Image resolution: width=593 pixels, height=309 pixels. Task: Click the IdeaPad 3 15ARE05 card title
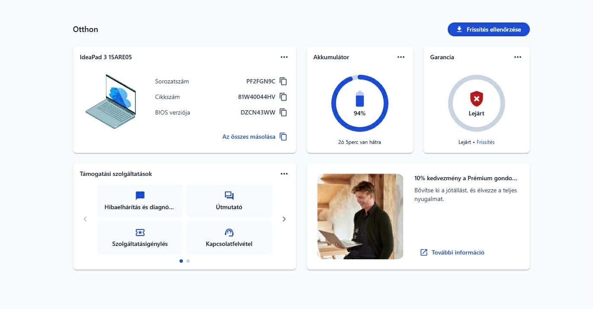pyautogui.click(x=106, y=57)
